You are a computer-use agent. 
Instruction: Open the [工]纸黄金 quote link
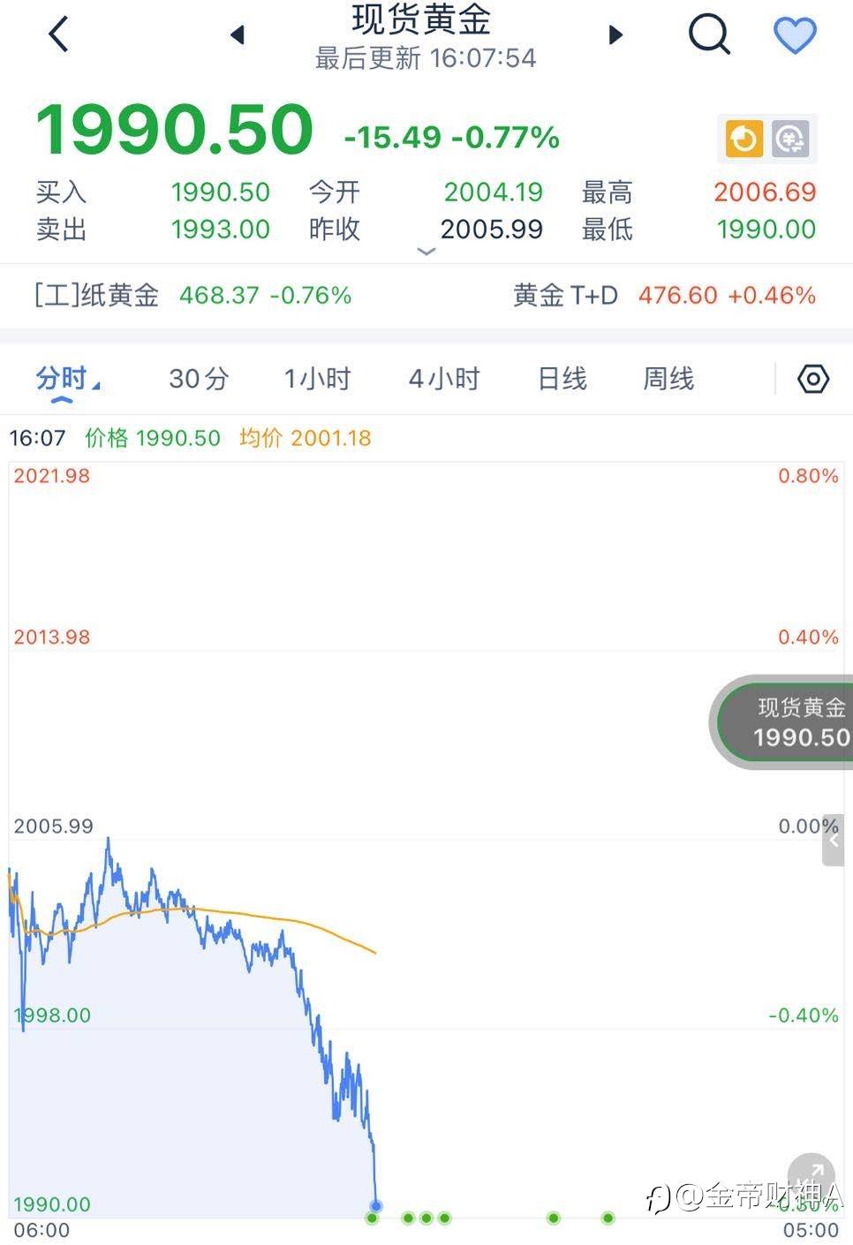coord(192,295)
